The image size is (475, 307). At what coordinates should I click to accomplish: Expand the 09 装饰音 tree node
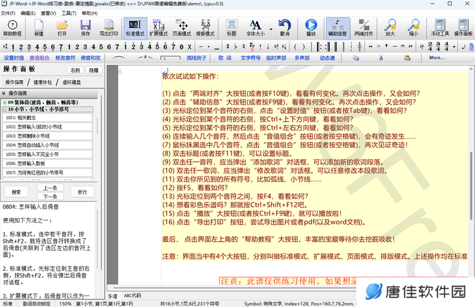[5, 103]
